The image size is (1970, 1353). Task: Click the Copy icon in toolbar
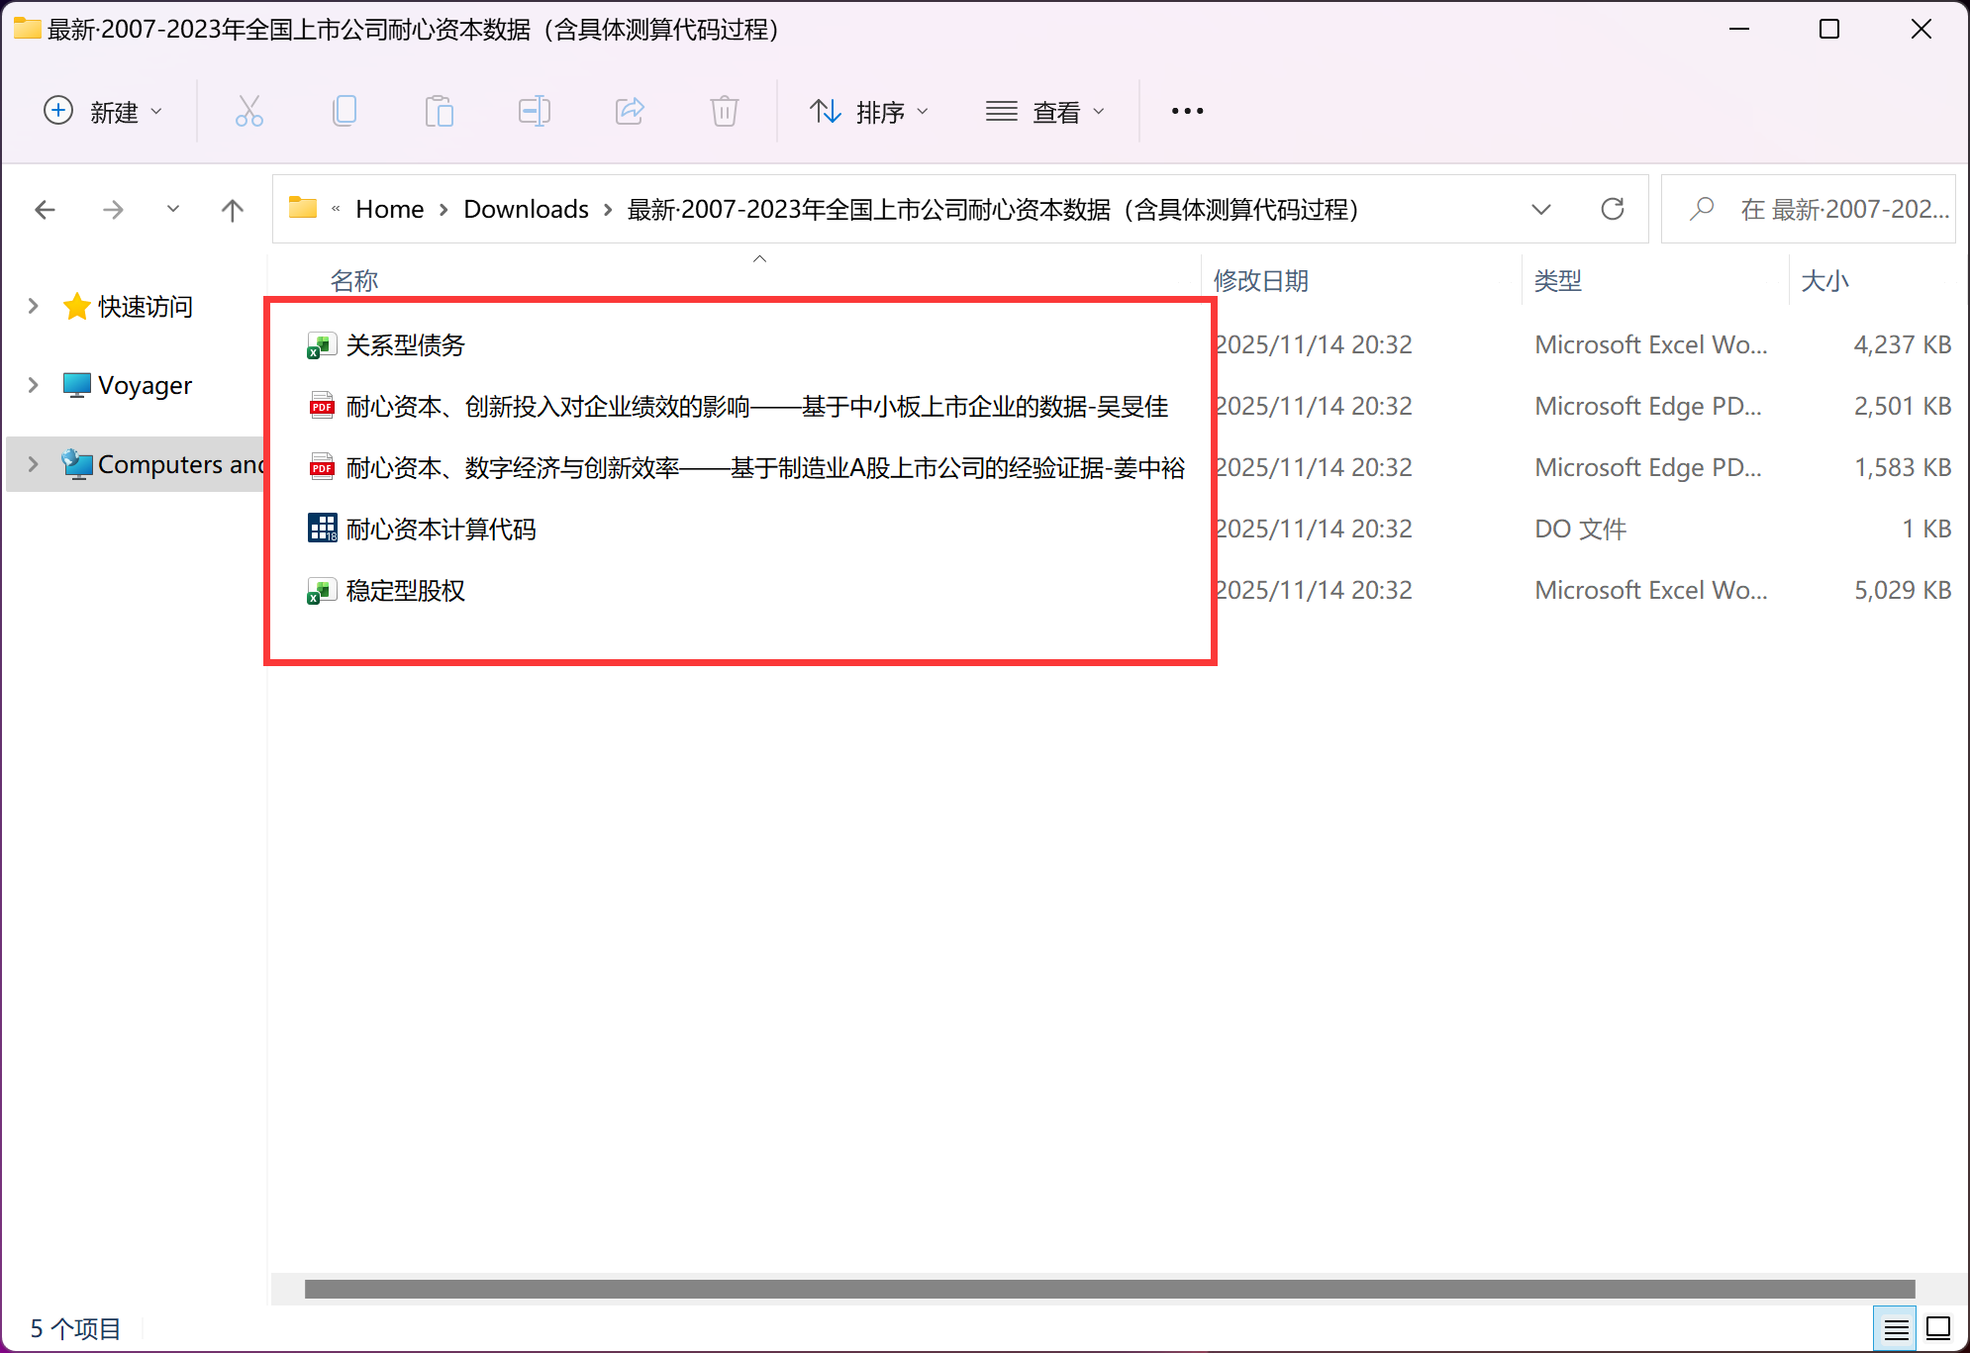[344, 111]
